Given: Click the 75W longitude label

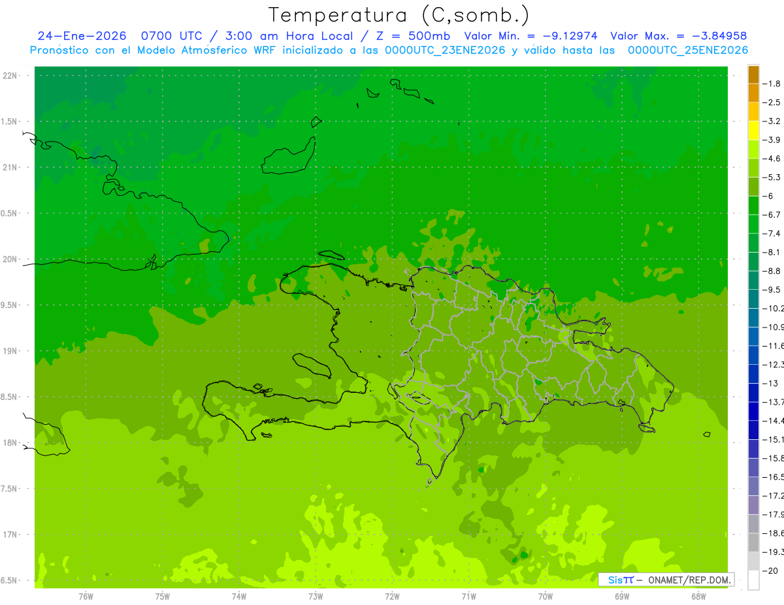Looking at the screenshot, I should [163, 597].
